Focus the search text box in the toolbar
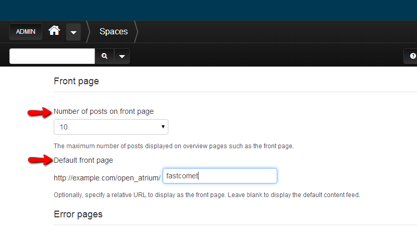 [x=52, y=56]
